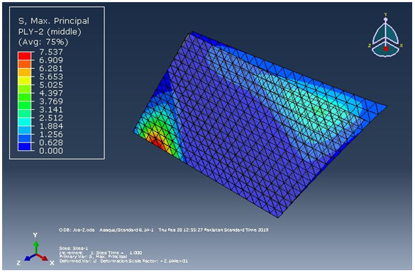Click the 3D view compass orientation widget
The height and width of the screenshot is (273, 415).
pyautogui.click(x=386, y=35)
